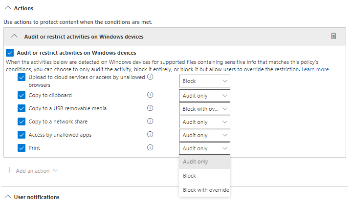The height and width of the screenshot is (203, 352).
Task: Click info icon next to Upload to cloud services
Action: pyautogui.click(x=151, y=77)
